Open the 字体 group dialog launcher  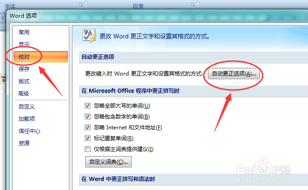[x=82, y=5]
